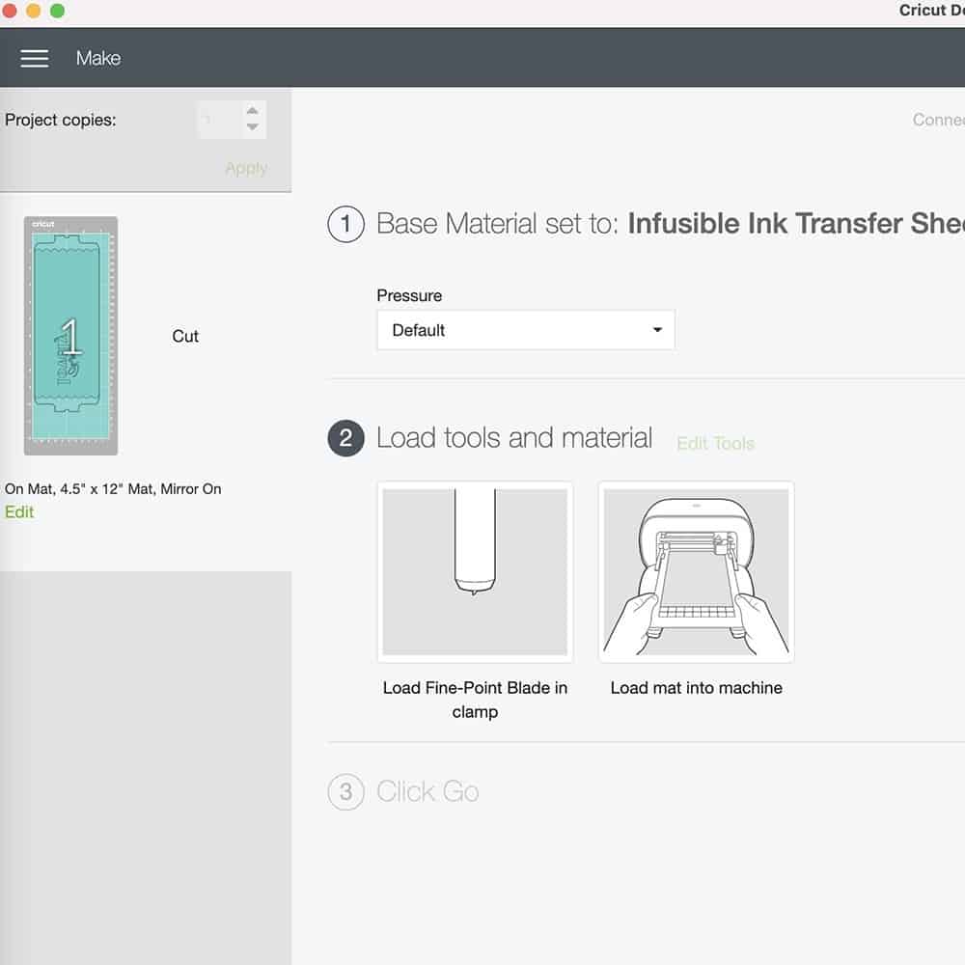The height and width of the screenshot is (965, 965).
Task: Select the mat 1 preview thumbnail
Action: click(x=70, y=336)
